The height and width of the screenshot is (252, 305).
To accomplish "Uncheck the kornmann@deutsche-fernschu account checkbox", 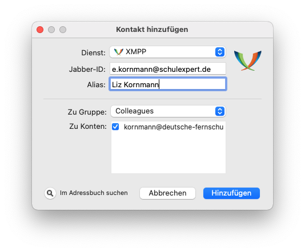I will [115, 127].
